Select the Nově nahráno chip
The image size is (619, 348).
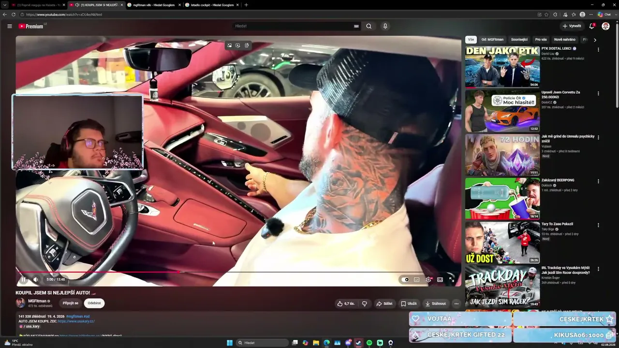(565, 40)
